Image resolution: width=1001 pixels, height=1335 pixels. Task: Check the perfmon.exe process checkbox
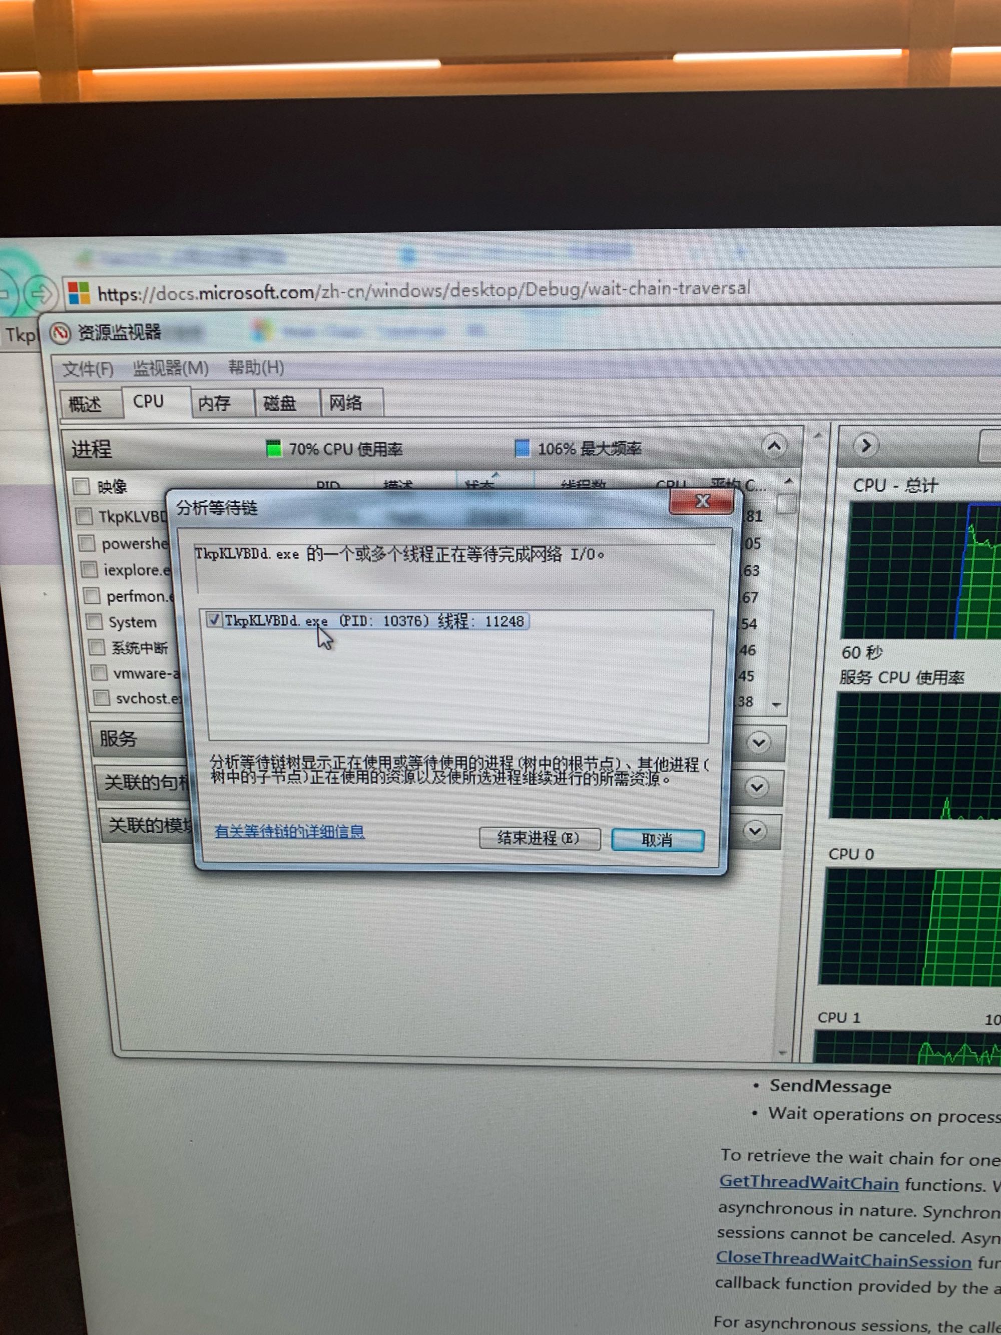click(x=92, y=596)
